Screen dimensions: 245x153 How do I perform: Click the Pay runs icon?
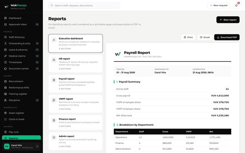click(5, 132)
